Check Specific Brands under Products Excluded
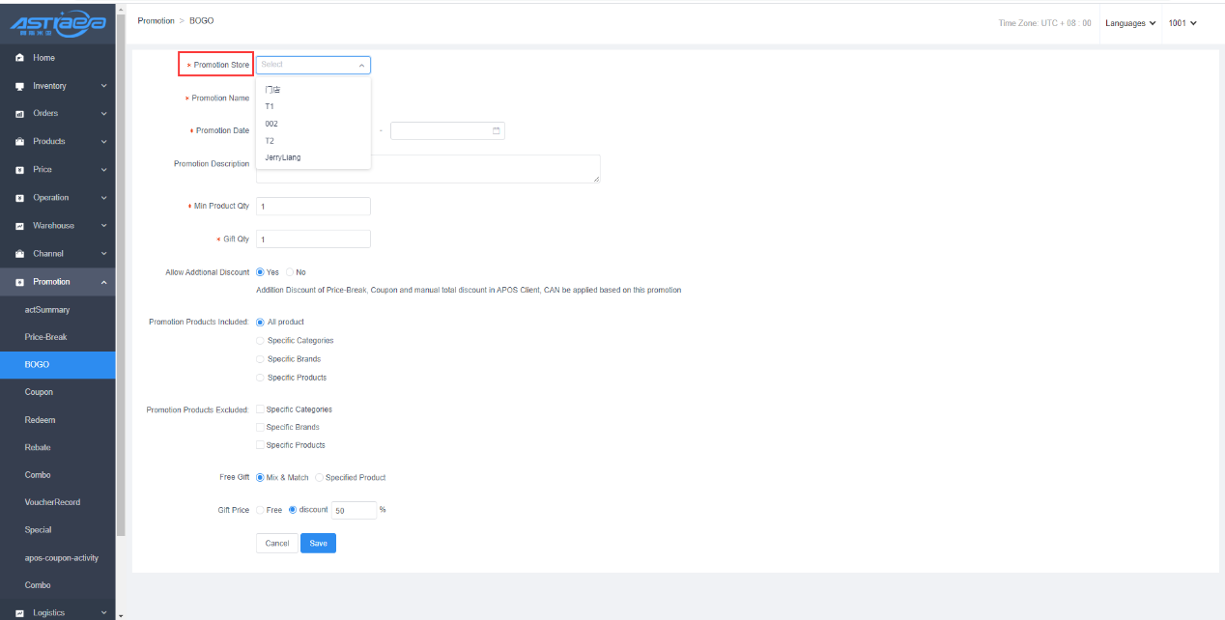The image size is (1225, 620). (259, 427)
